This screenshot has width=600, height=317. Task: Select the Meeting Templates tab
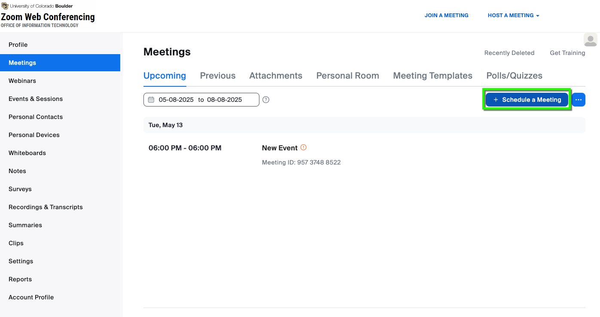pyautogui.click(x=433, y=76)
